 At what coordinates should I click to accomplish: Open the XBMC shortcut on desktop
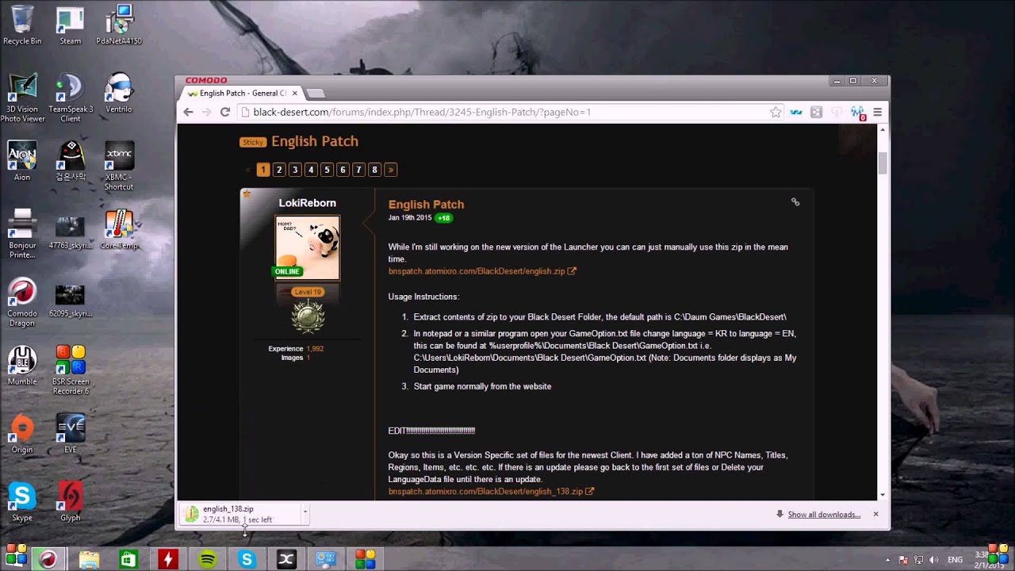[119, 166]
